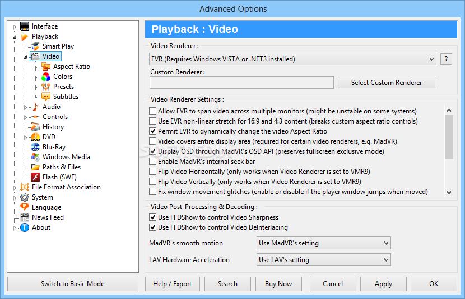Enable MadVR's internal seek bar checkbox
The width and height of the screenshot is (465, 299).
tap(153, 162)
